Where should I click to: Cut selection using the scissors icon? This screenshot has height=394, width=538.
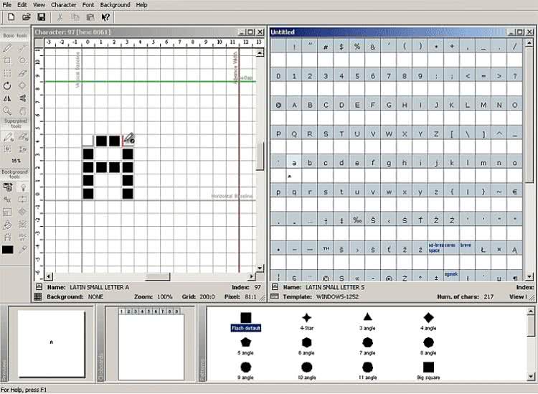pyautogui.click(x=60, y=17)
